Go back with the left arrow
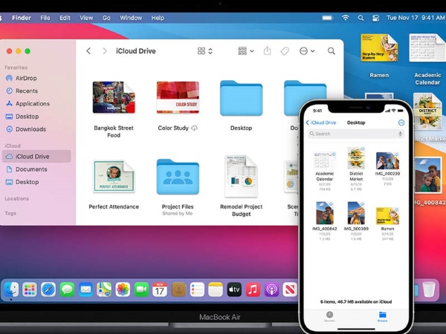Viewport: 446px width, 334px height. pos(88,51)
